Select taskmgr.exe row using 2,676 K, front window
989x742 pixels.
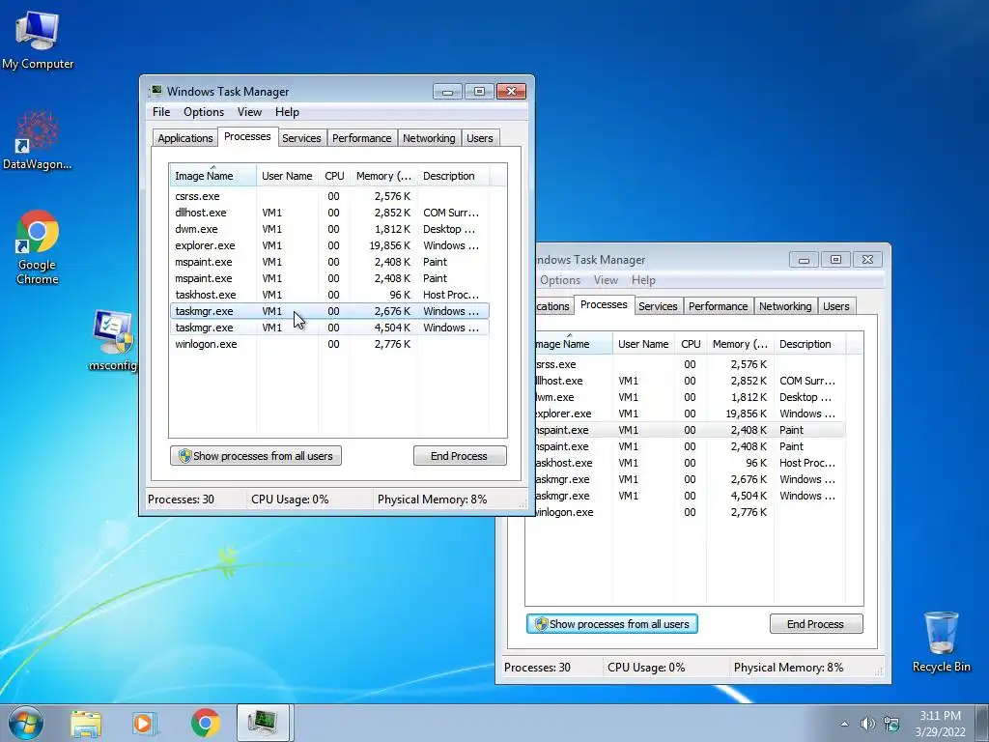coord(329,311)
